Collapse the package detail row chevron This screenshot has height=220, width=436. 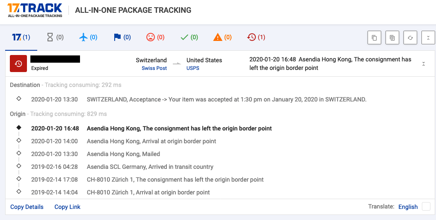tap(424, 64)
